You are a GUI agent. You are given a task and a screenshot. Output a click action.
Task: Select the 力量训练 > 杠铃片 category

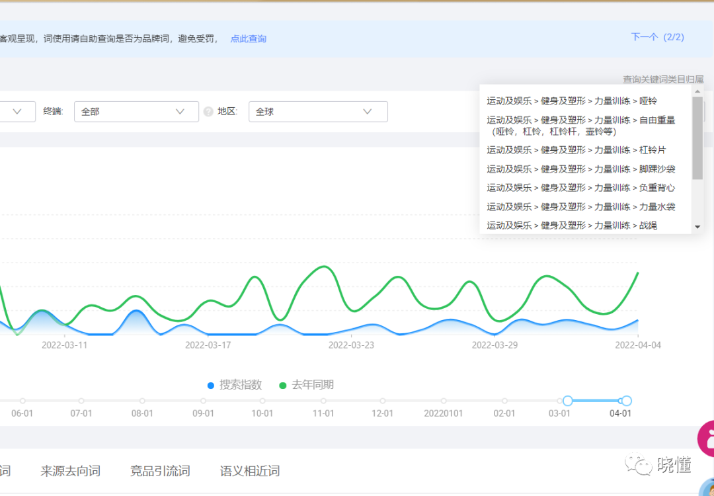tap(576, 150)
